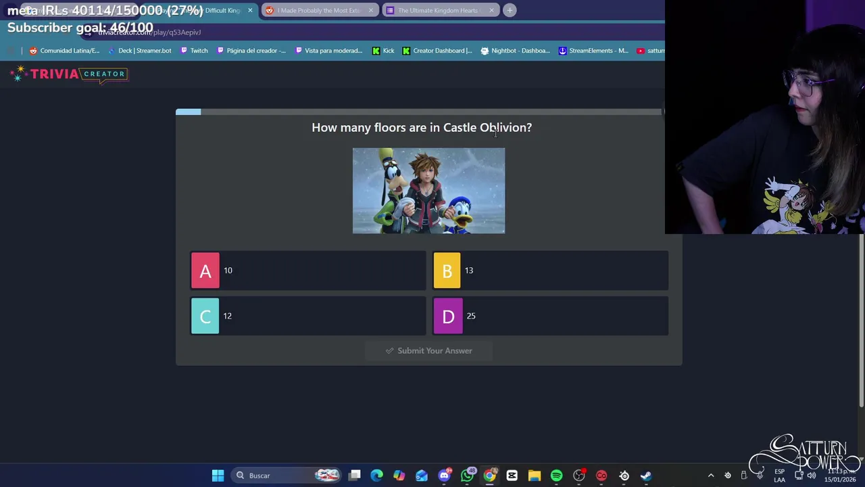
Task: Choose answer option 25
Action: [550, 316]
